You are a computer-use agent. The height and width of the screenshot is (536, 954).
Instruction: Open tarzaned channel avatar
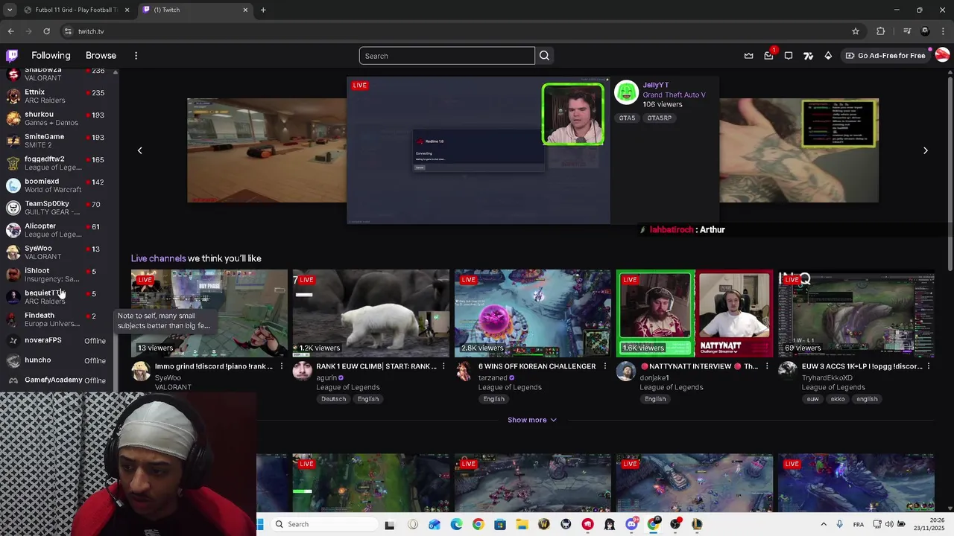[464, 371]
